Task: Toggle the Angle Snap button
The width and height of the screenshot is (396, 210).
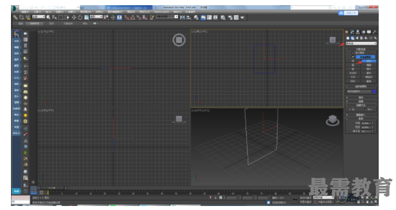Action: [133, 17]
